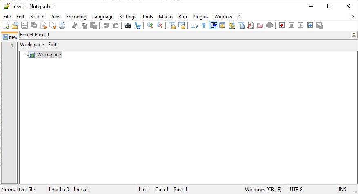Create a new document via toolbar
Image resolution: width=358 pixels, height=194 pixels.
[x=6, y=25]
